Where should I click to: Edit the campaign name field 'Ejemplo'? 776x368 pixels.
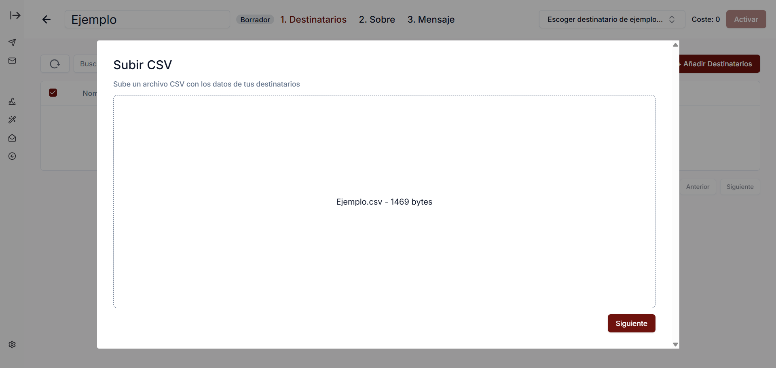point(147,19)
